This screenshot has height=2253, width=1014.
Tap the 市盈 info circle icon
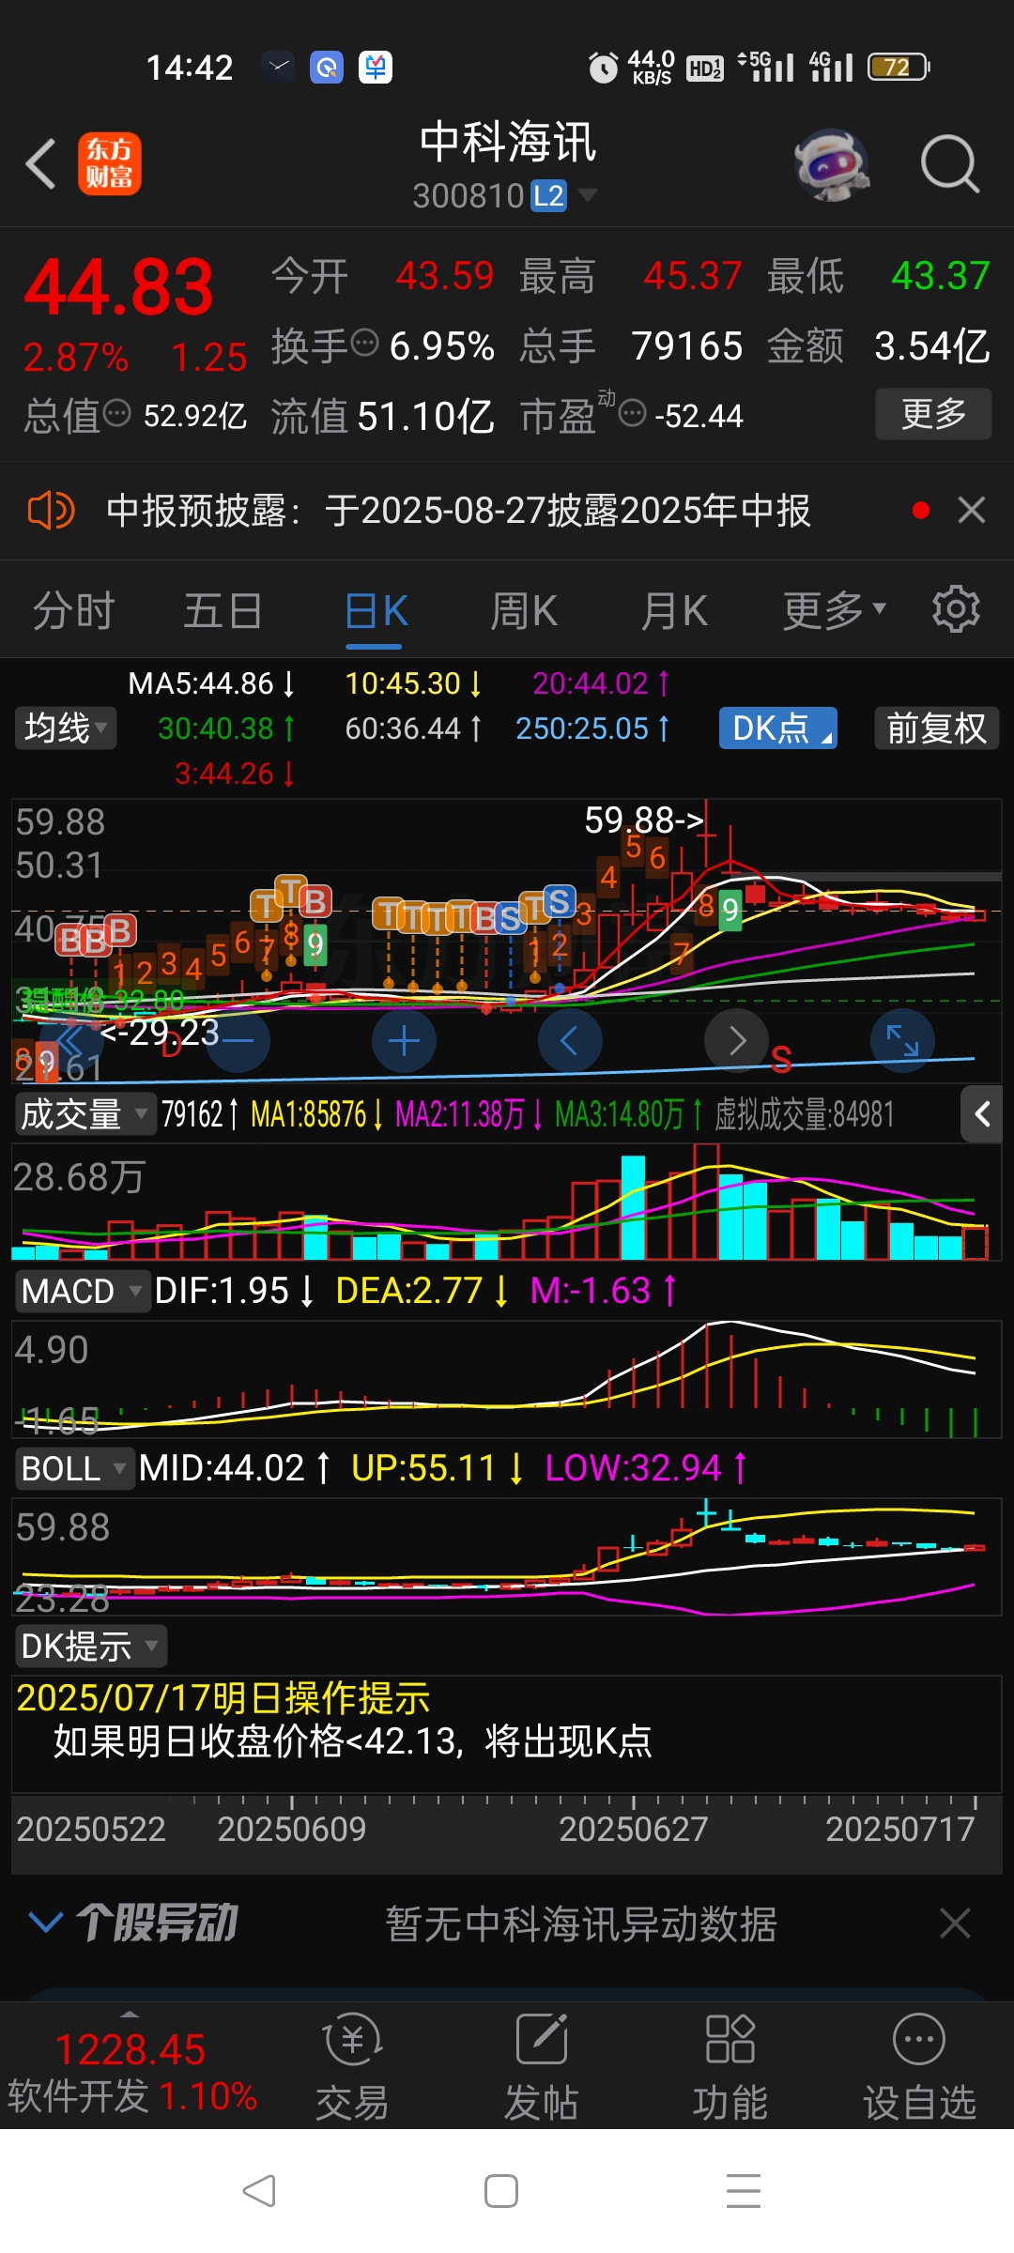pyautogui.click(x=633, y=412)
